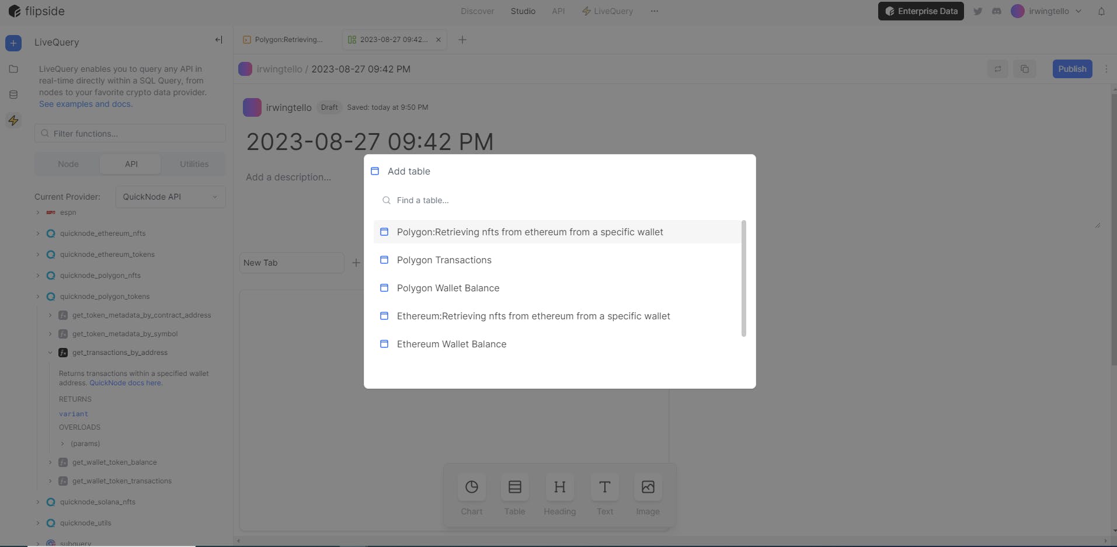1117x547 pixels.
Task: Click the refresh dashboard icon button
Action: pos(998,69)
